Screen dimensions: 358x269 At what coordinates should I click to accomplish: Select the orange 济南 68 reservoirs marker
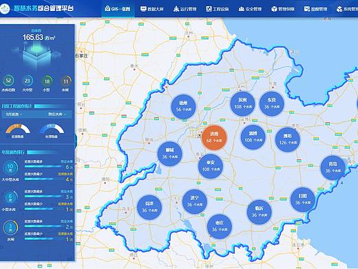click(x=214, y=137)
